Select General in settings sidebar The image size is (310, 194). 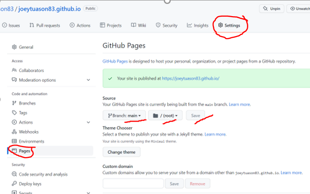coord(26,47)
